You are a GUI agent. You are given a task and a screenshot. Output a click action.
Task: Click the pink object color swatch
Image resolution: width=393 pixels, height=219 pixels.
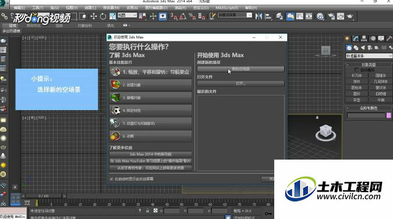coord(389,115)
